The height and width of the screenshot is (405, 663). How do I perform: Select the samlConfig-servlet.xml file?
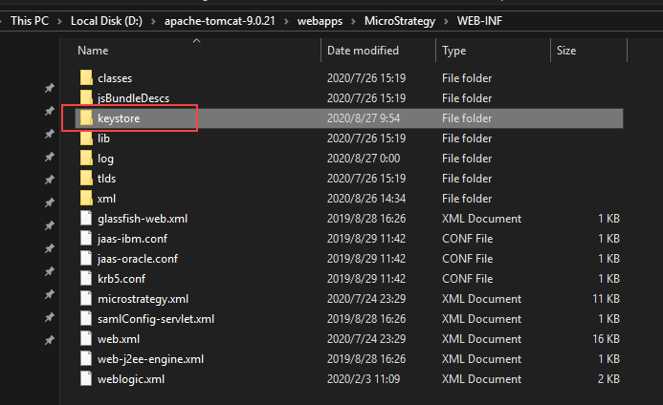coord(156,318)
